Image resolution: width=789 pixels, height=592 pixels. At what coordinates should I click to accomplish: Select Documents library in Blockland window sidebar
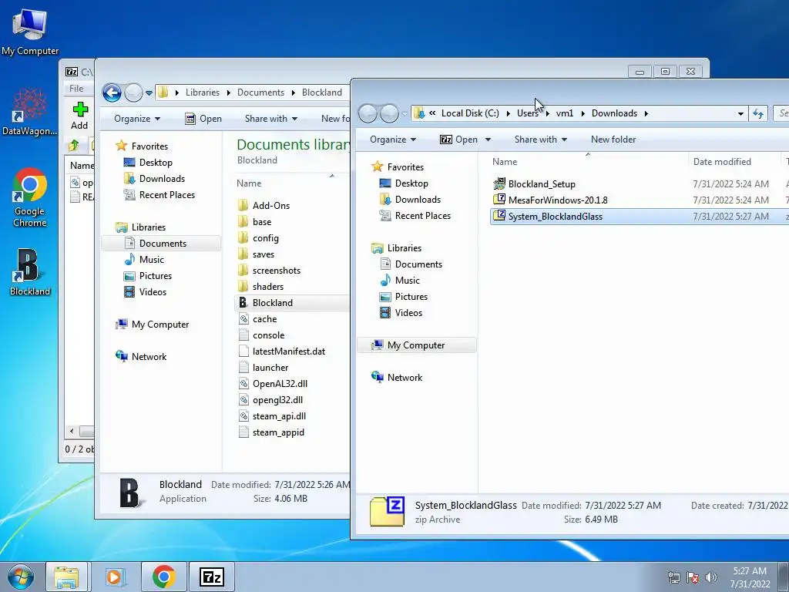pyautogui.click(x=161, y=243)
